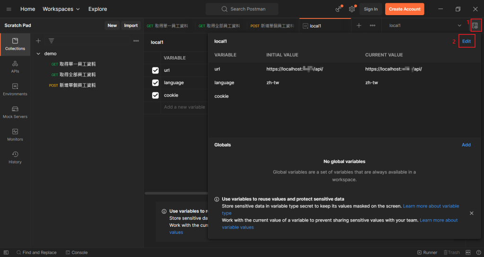Uncheck the cookie variable checkbox
Image resolution: width=484 pixels, height=257 pixels.
(x=155, y=95)
